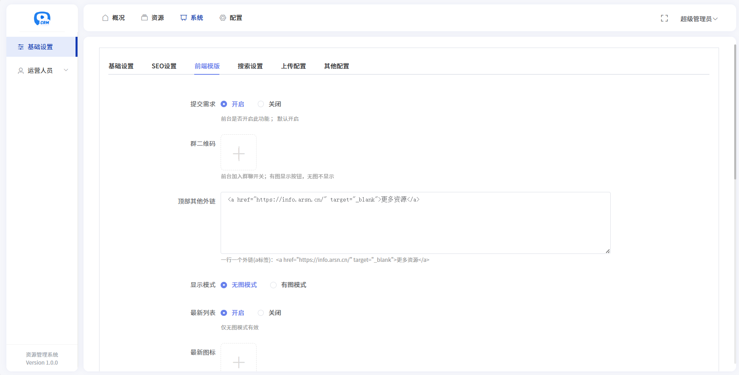Click hint '前台是否开启此功能； 默认开启'
Image resolution: width=739 pixels, height=375 pixels.
[x=260, y=119]
